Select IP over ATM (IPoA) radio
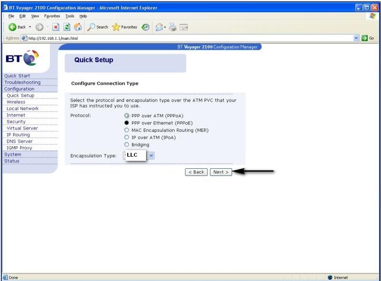Viewport: 381px width, 281px height. [x=126, y=137]
